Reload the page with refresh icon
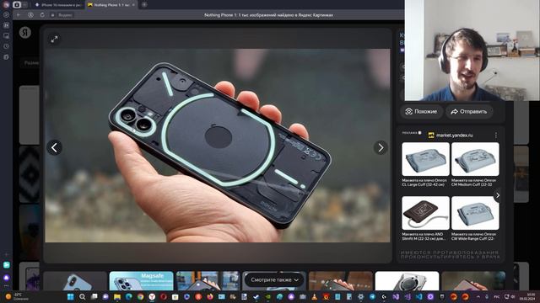The image size is (540, 303). pyautogui.click(x=42, y=15)
